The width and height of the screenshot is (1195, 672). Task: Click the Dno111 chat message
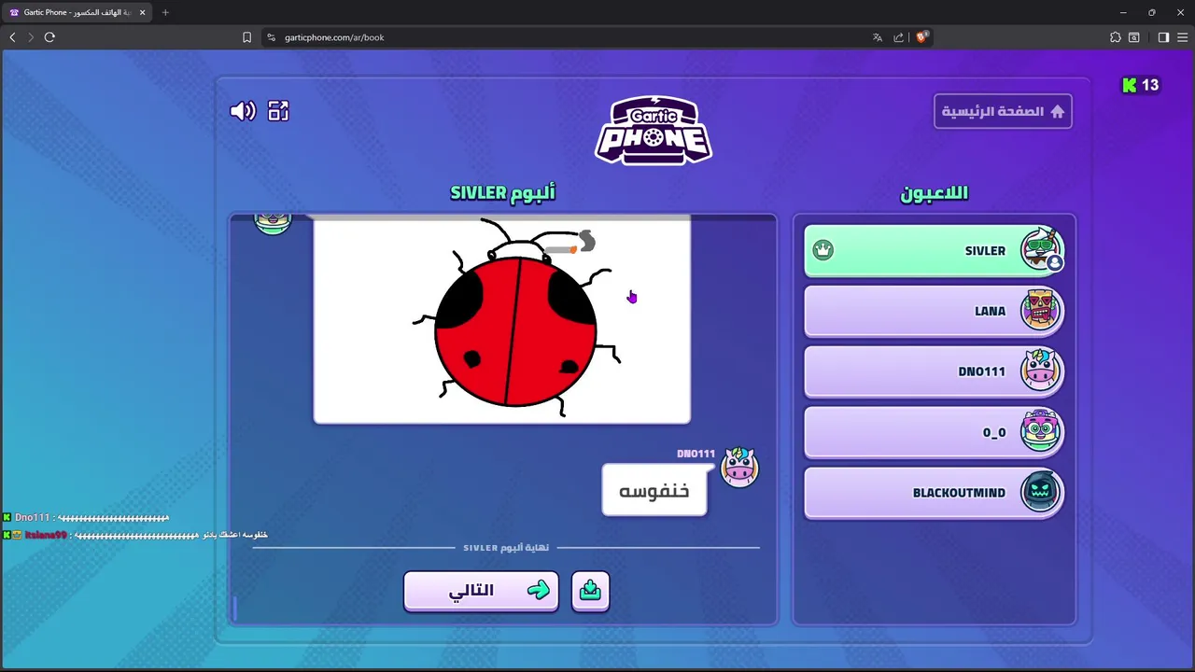pos(86,517)
